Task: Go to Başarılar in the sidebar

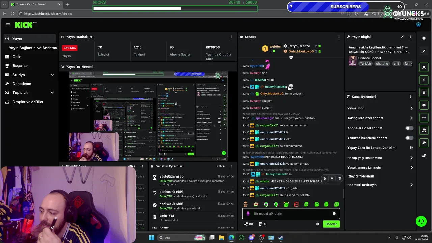Action: click(20, 66)
